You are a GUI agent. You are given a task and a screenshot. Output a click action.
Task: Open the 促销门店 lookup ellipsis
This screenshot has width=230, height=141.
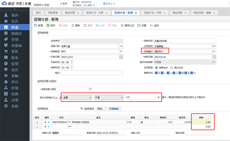(x=121, y=46)
